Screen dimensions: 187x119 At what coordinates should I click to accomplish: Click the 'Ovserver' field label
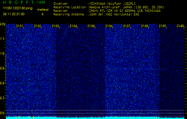coord(61,4)
